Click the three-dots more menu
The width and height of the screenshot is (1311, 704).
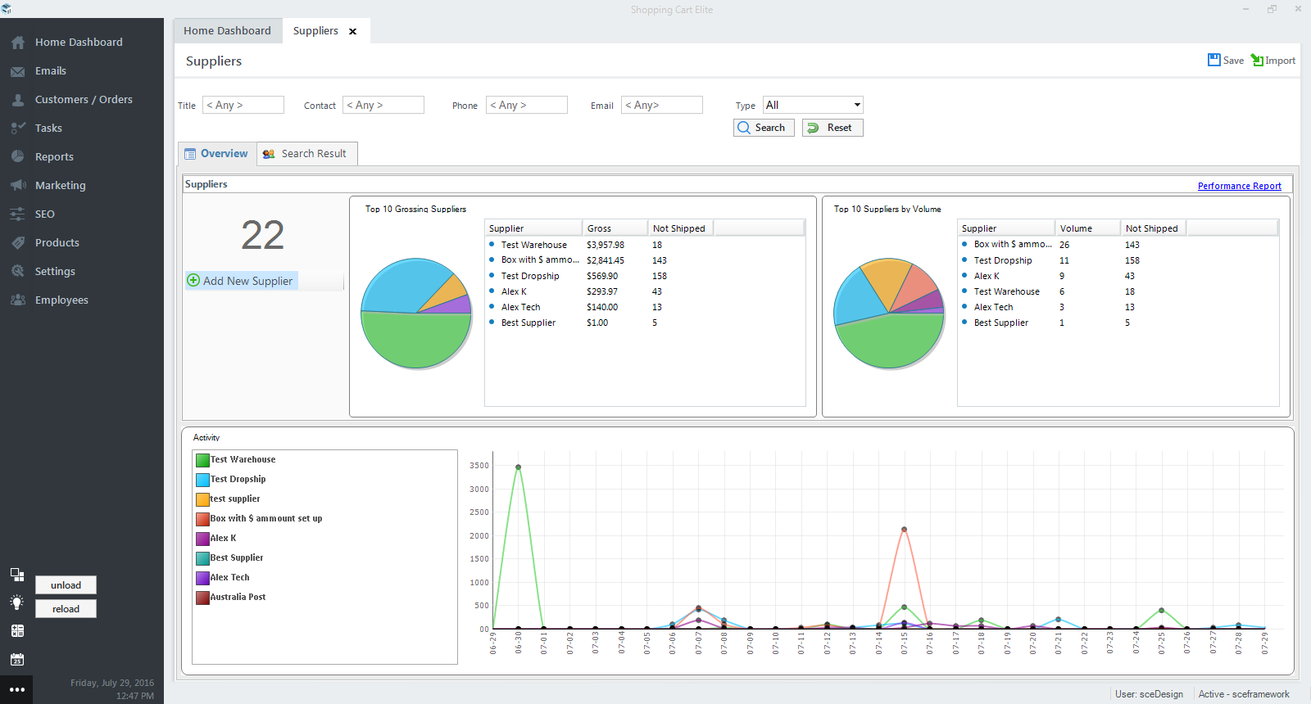coord(16,689)
